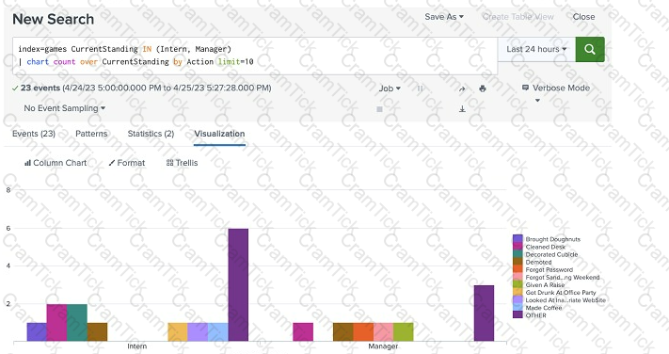This screenshot has height=354, width=669.
Task: Switch to the Events (23) tab
Action: pos(34,134)
